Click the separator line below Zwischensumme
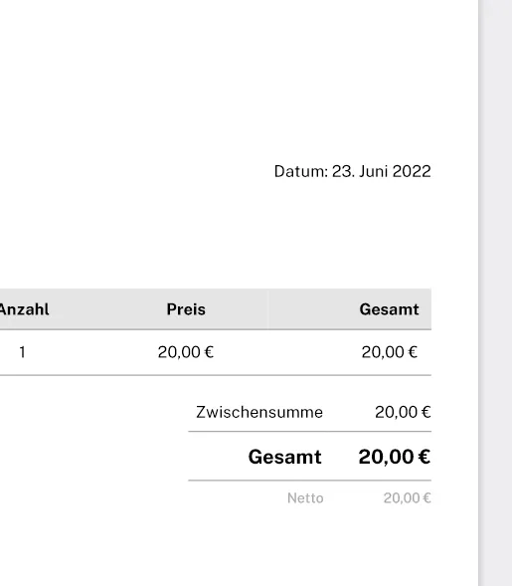512x586 pixels. pos(310,431)
